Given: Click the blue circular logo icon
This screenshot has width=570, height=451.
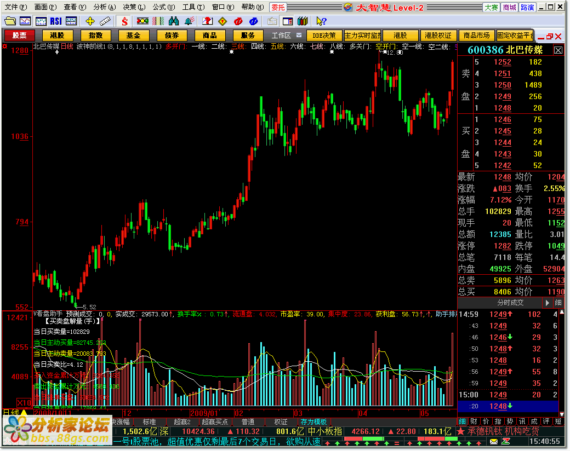Looking at the screenshot, I should (x=253, y=21).
